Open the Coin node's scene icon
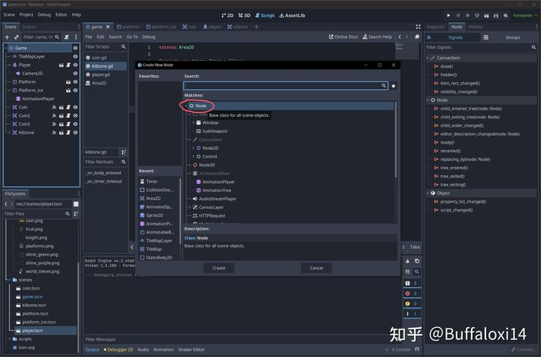This screenshot has height=357, width=541. pyautogui.click(x=61, y=107)
